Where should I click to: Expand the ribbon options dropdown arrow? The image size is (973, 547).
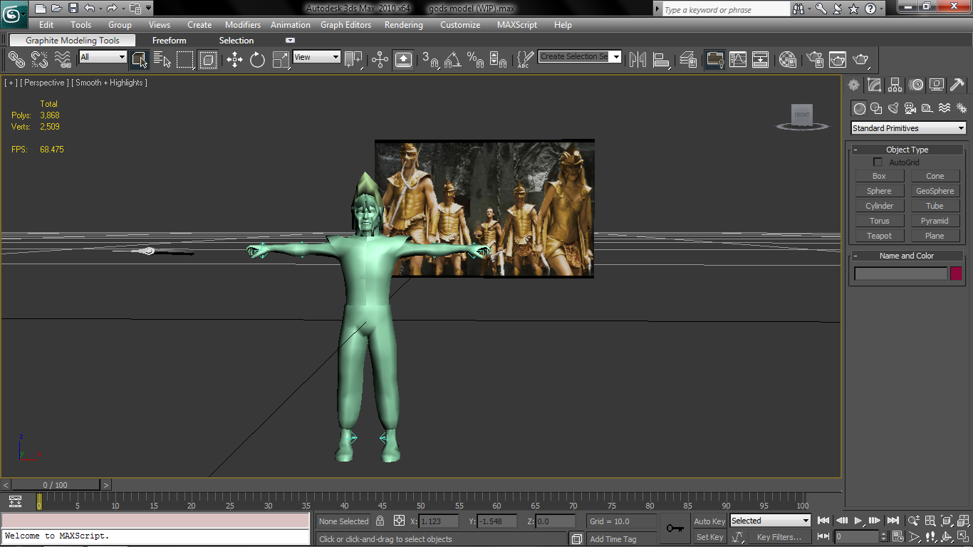tap(290, 41)
